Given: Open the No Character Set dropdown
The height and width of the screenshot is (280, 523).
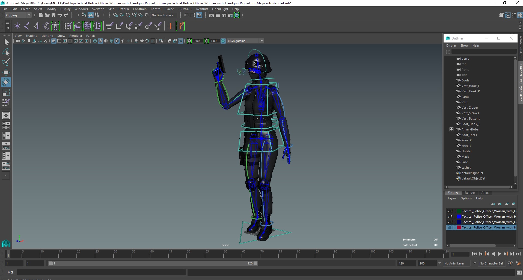Looking at the screenshot, I should (492, 263).
